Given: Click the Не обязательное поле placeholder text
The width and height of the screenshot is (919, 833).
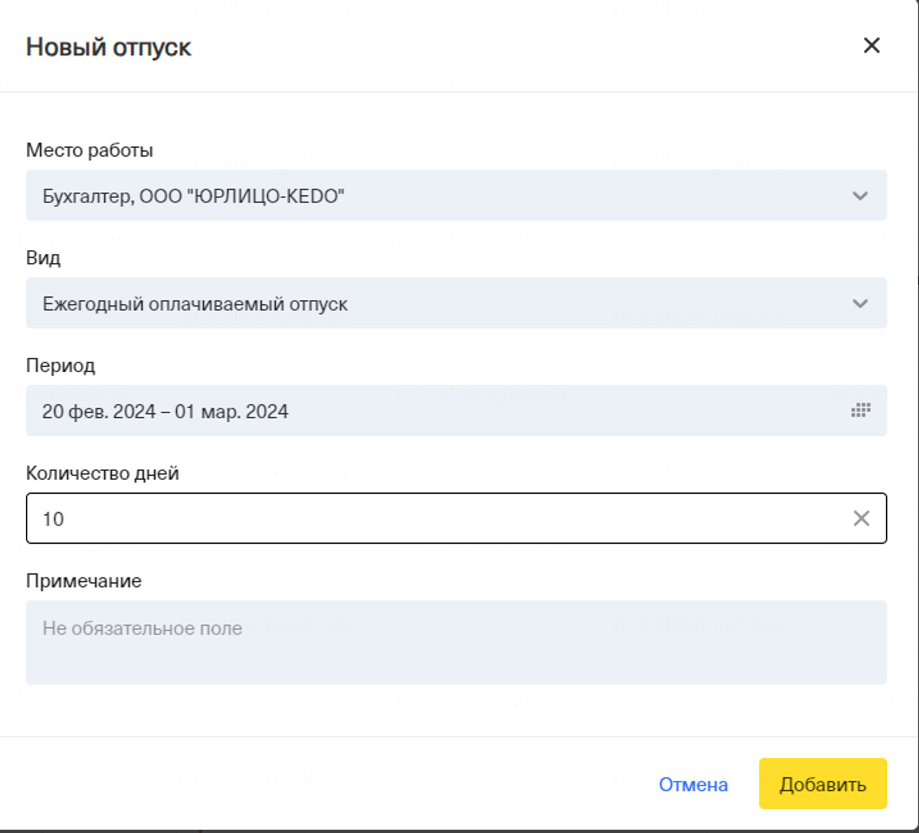Looking at the screenshot, I should coord(142,628).
